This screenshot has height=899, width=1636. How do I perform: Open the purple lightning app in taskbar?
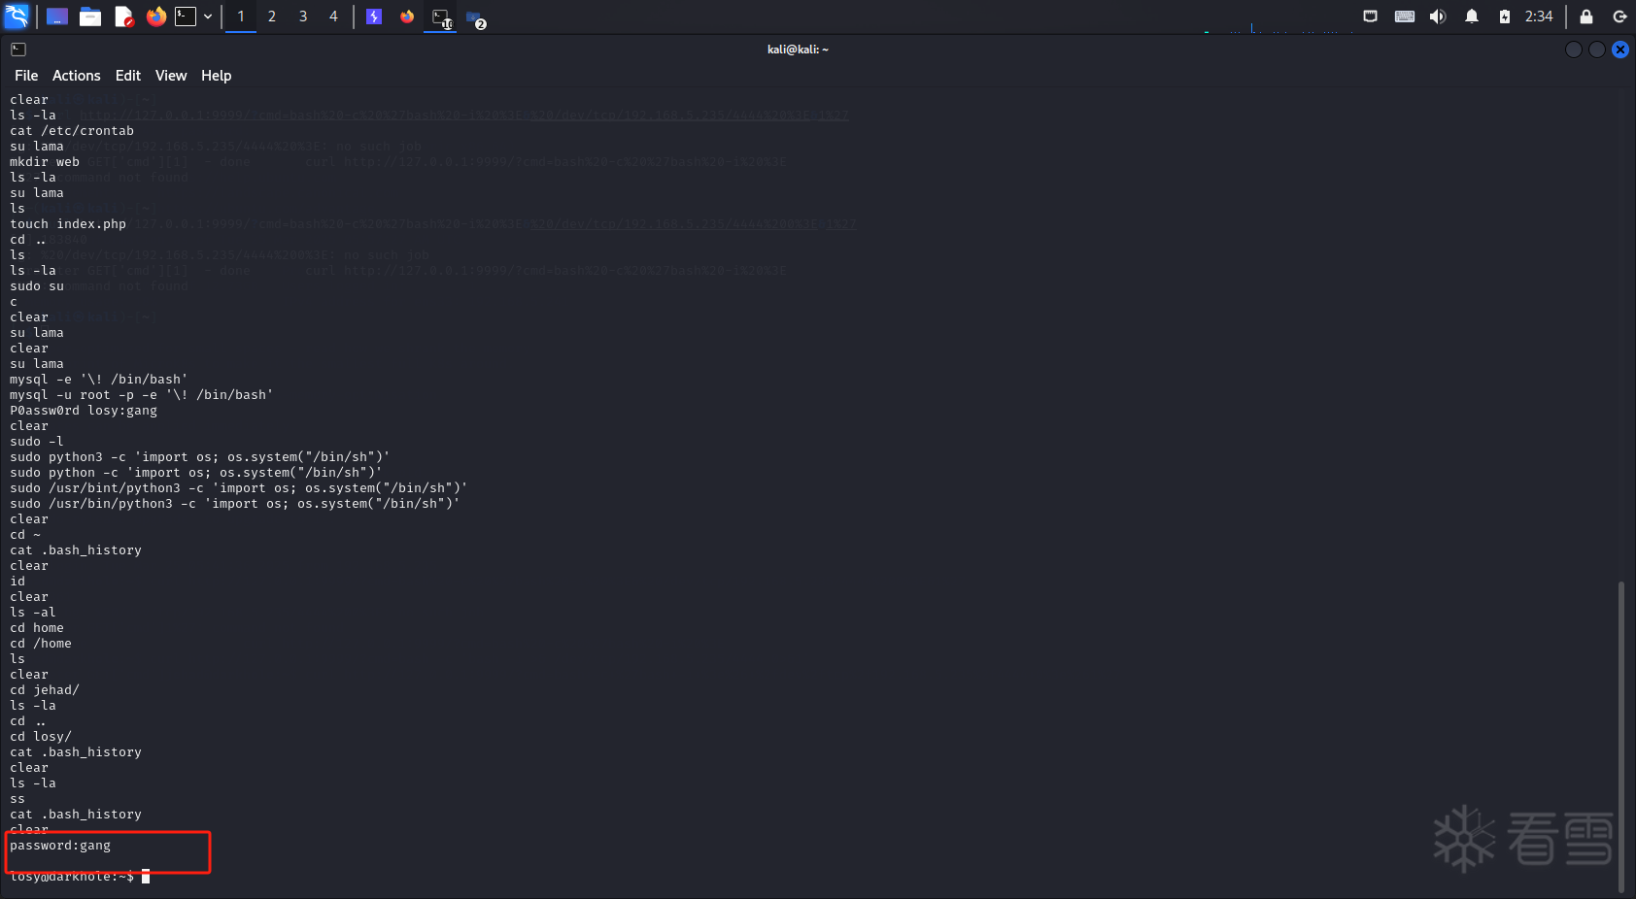374,17
